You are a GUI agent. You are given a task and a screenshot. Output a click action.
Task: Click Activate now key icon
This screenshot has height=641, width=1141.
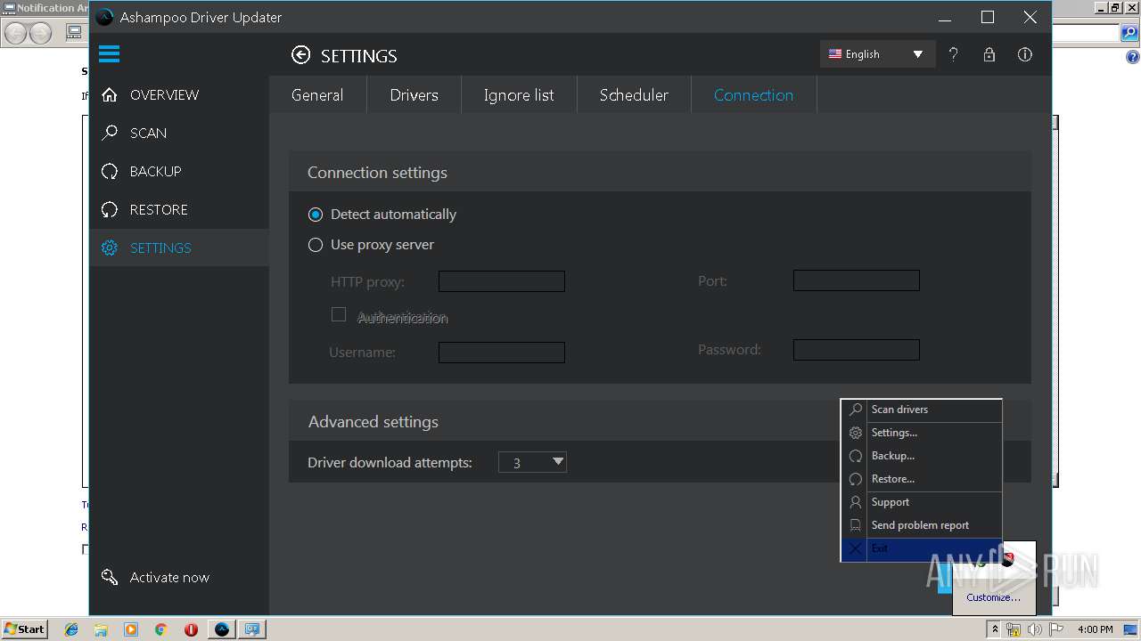[x=110, y=577]
